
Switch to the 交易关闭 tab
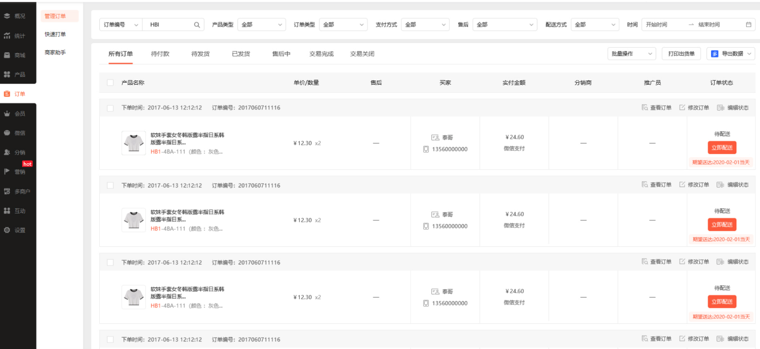pyautogui.click(x=362, y=54)
